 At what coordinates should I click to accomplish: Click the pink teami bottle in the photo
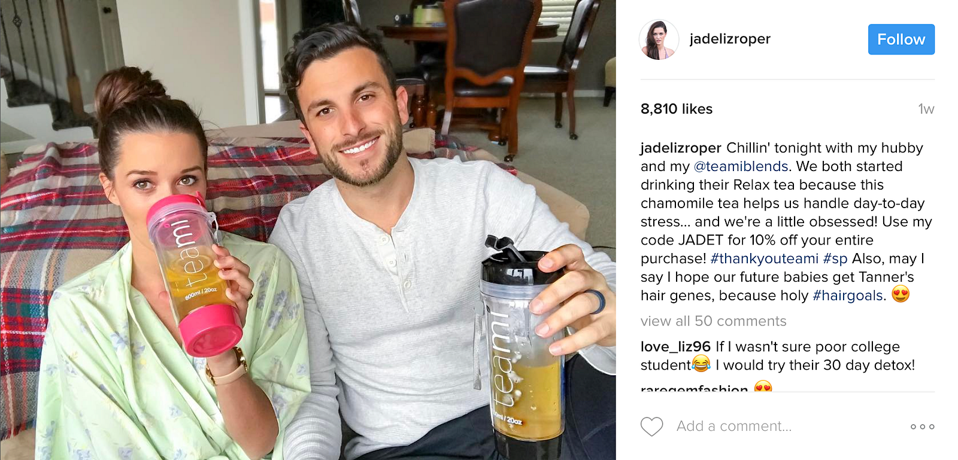tap(193, 275)
